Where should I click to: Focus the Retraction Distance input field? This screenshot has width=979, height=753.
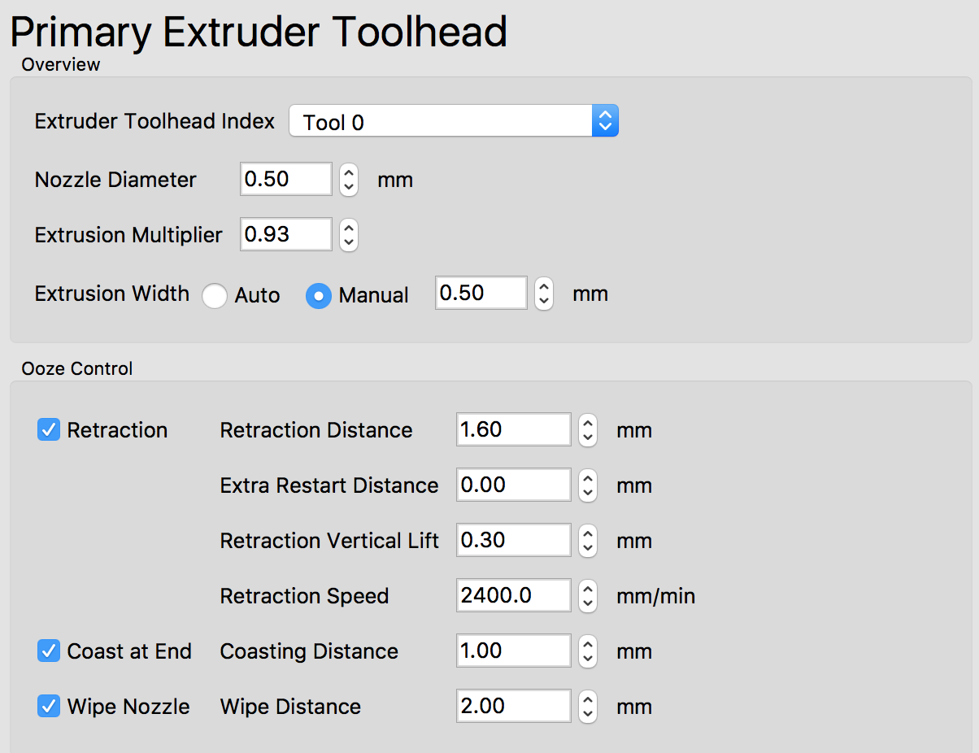(513, 429)
